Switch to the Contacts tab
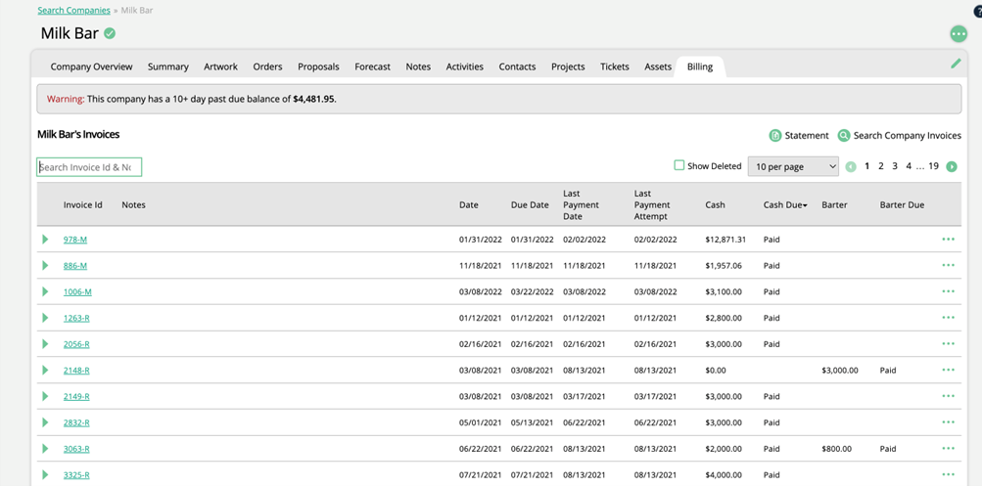The width and height of the screenshot is (982, 486). (517, 66)
